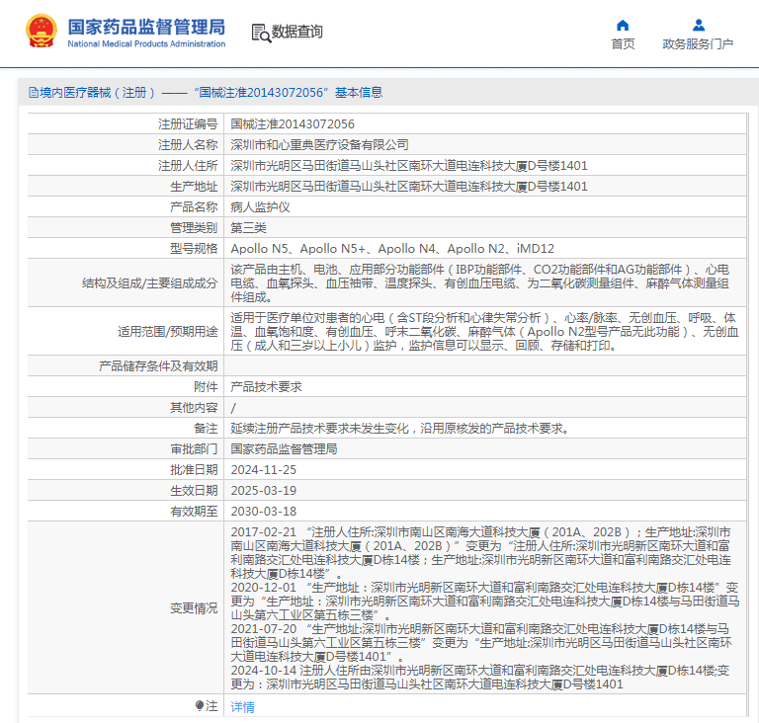The height and width of the screenshot is (723, 759).
Task: Click the 生效日期 row label
Action: pyautogui.click(x=194, y=491)
